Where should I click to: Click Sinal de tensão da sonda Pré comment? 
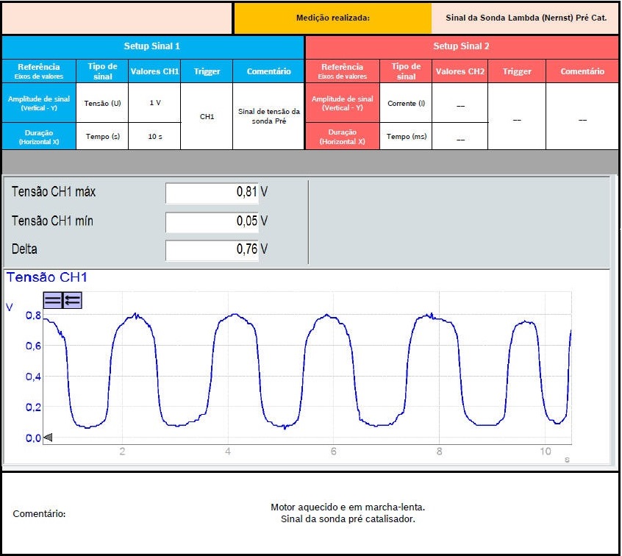(x=269, y=116)
